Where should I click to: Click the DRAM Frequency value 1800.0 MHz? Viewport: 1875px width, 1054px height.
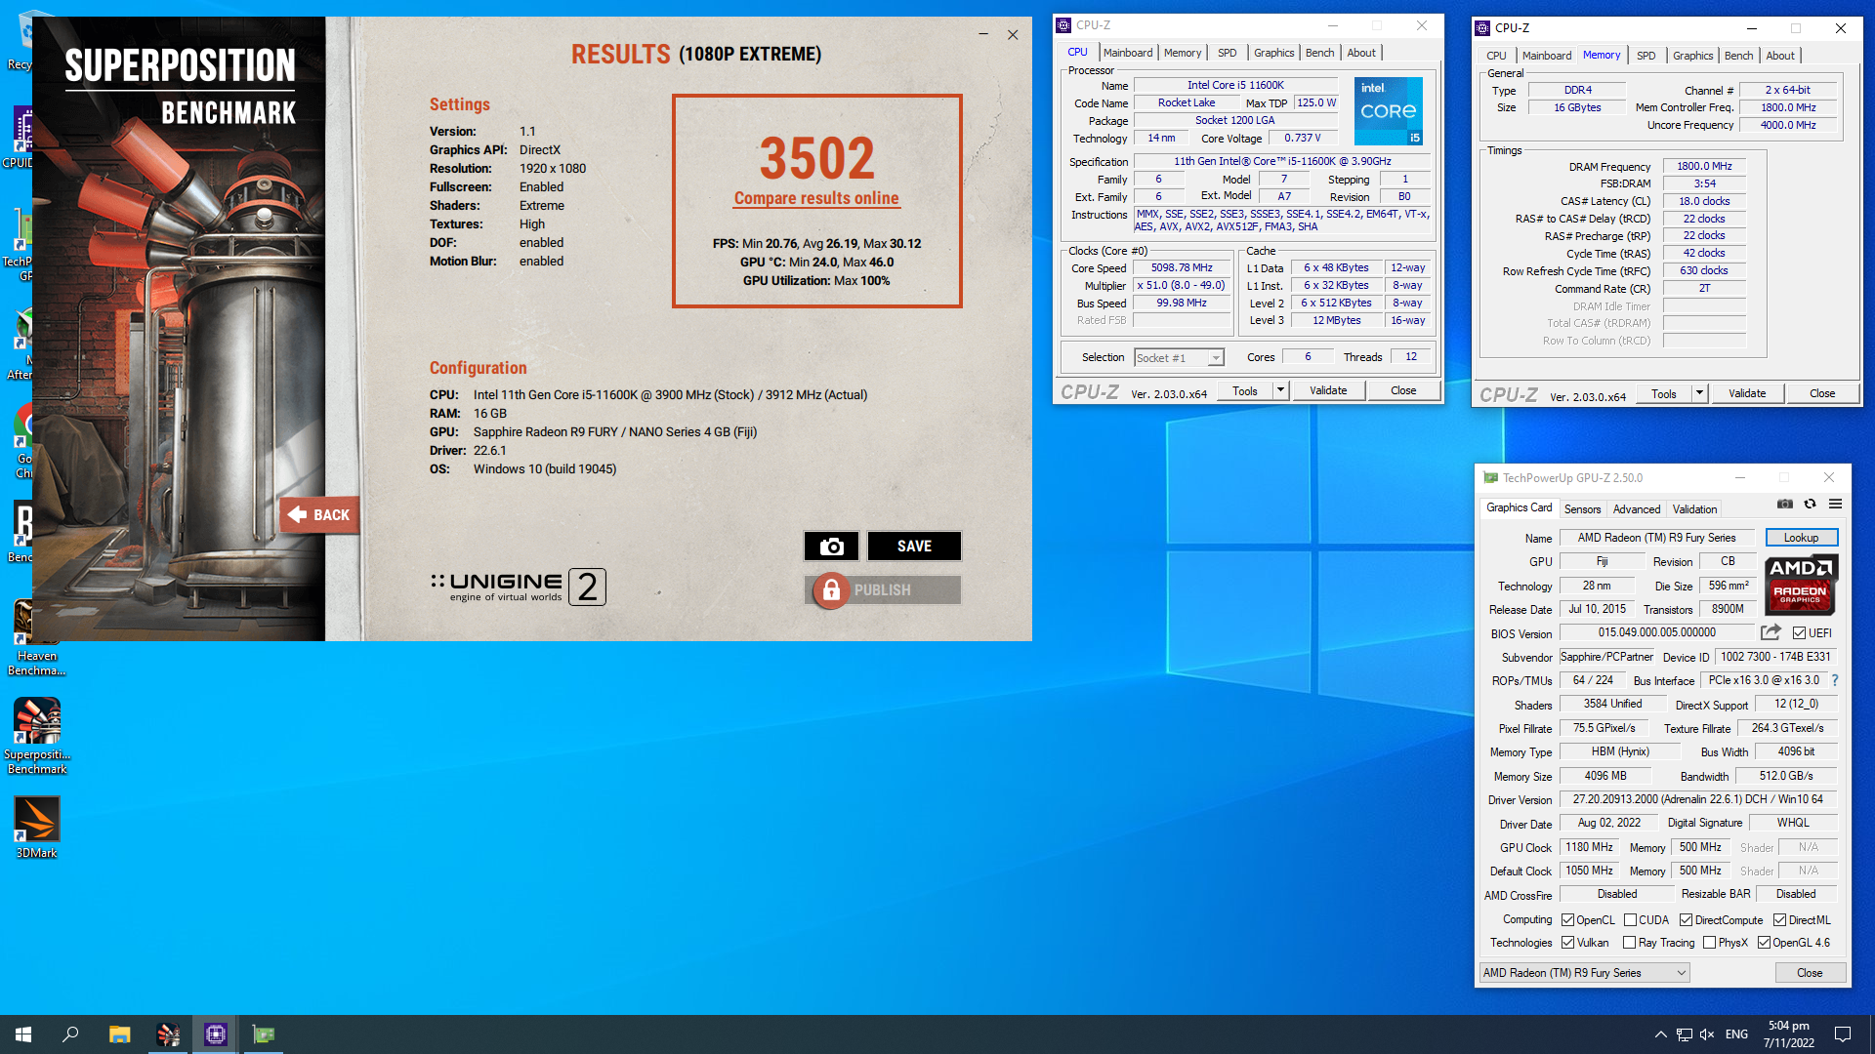1704,167
